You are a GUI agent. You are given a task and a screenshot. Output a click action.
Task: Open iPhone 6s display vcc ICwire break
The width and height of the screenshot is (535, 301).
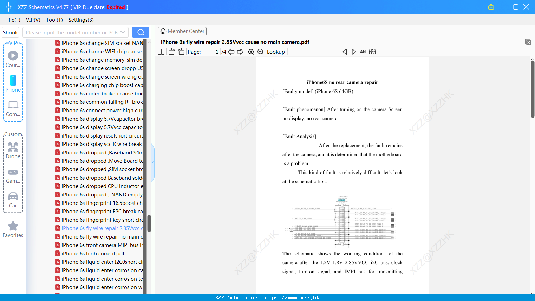coord(99,144)
